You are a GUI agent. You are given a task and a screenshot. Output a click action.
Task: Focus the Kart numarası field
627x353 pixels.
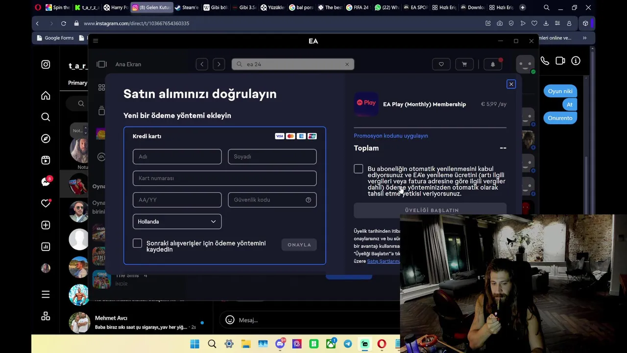click(x=224, y=178)
